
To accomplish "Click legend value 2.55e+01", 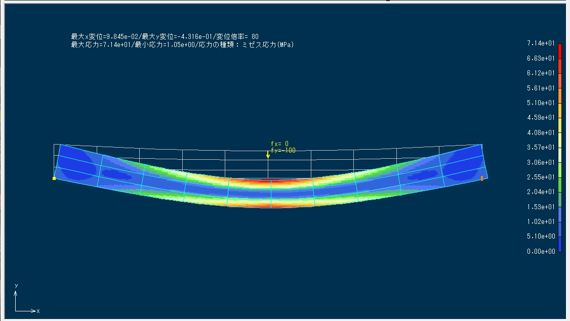I will (541, 177).
